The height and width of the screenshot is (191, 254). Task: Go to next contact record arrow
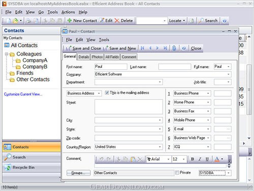(x=157, y=48)
